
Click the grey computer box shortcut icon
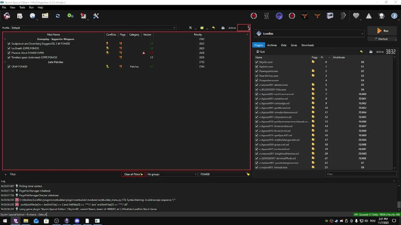coord(330,16)
